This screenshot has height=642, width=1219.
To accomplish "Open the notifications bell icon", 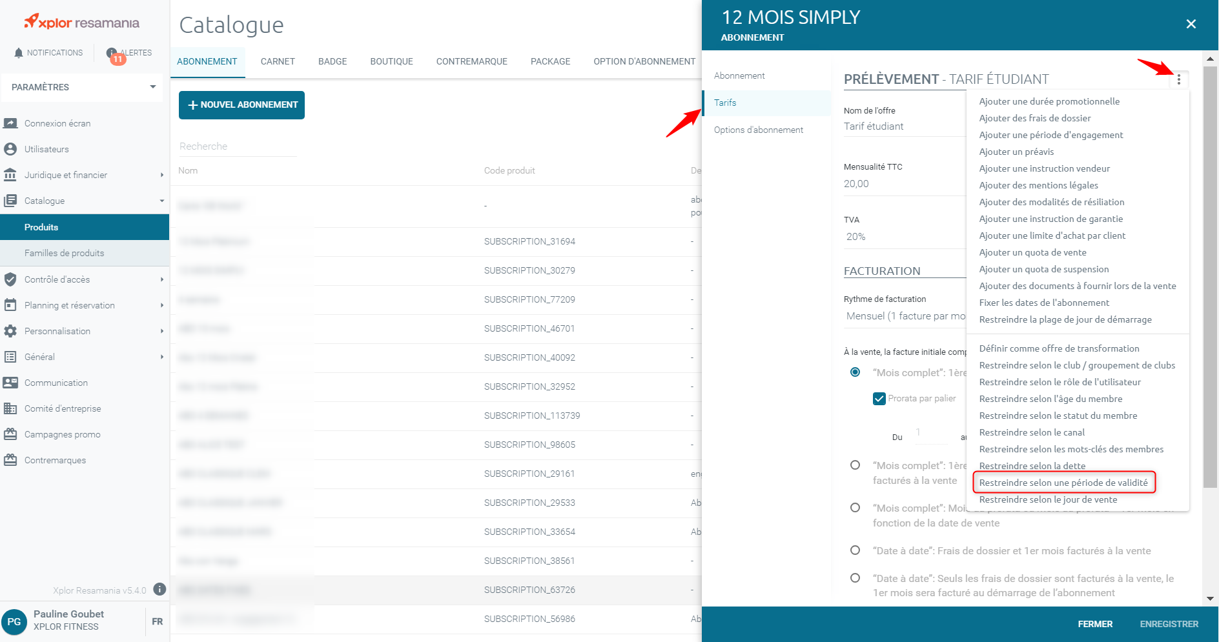I will pos(19,53).
